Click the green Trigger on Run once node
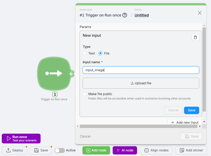 [x=53, y=74]
